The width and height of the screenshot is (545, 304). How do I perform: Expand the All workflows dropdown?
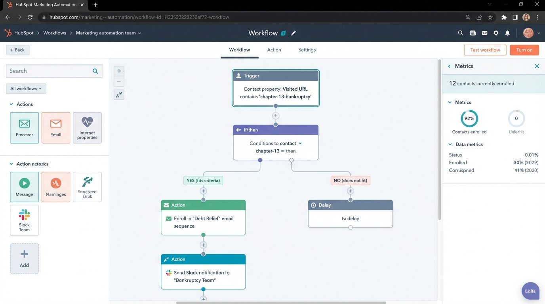(x=26, y=88)
